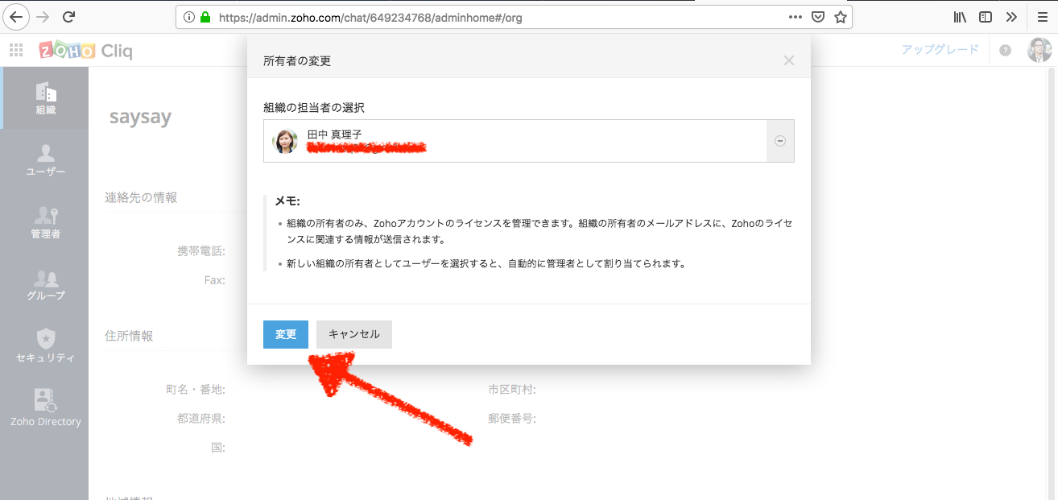Open the グループ sidebar section
Screen dimensions: 1058x500
(x=46, y=284)
